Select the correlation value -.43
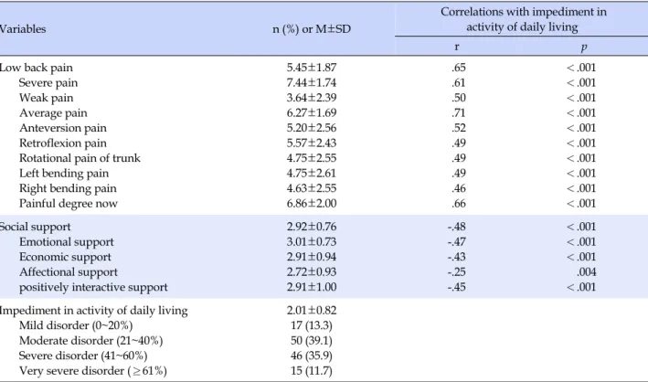 coord(457,257)
